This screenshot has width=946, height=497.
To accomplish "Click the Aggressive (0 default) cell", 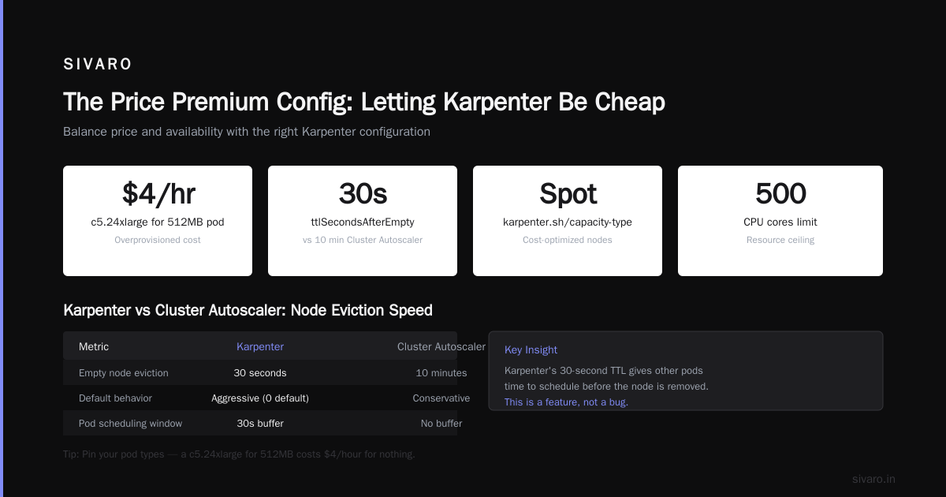I will click(260, 398).
